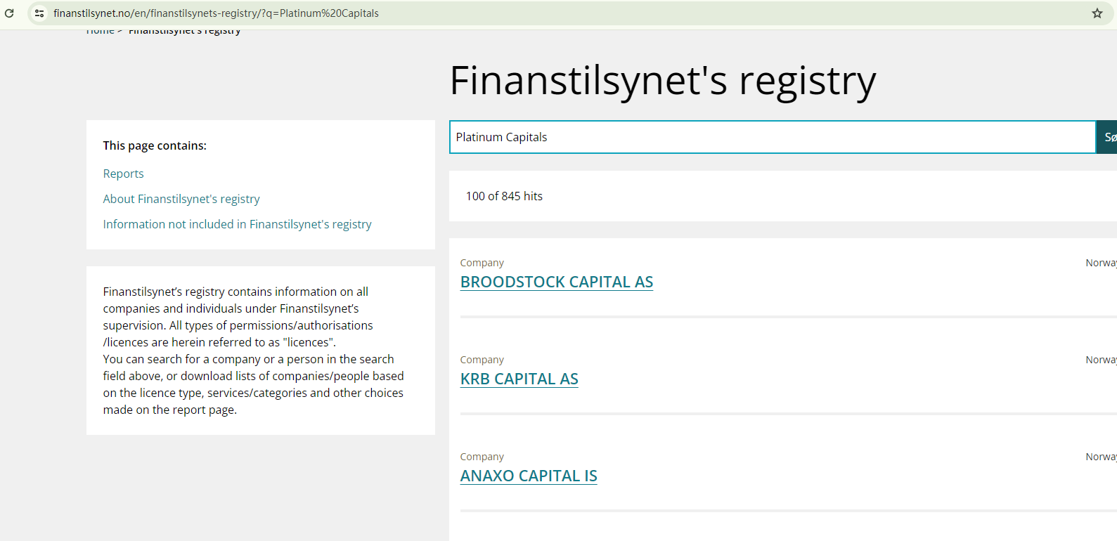Click the This page contains heading
Image resolution: width=1117 pixels, height=541 pixels.
point(155,145)
